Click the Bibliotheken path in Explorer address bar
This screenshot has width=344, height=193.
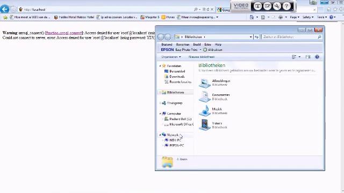pyautogui.click(x=193, y=37)
